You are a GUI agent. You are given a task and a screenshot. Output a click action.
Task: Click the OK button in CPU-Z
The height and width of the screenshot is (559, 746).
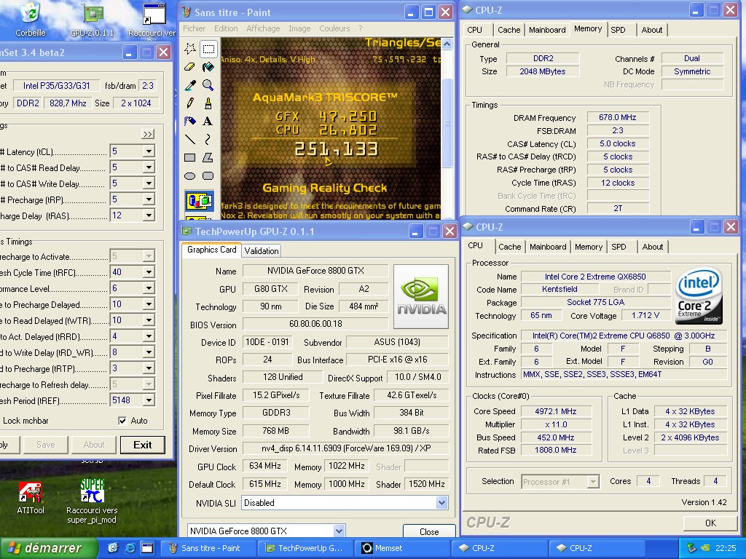(x=710, y=523)
